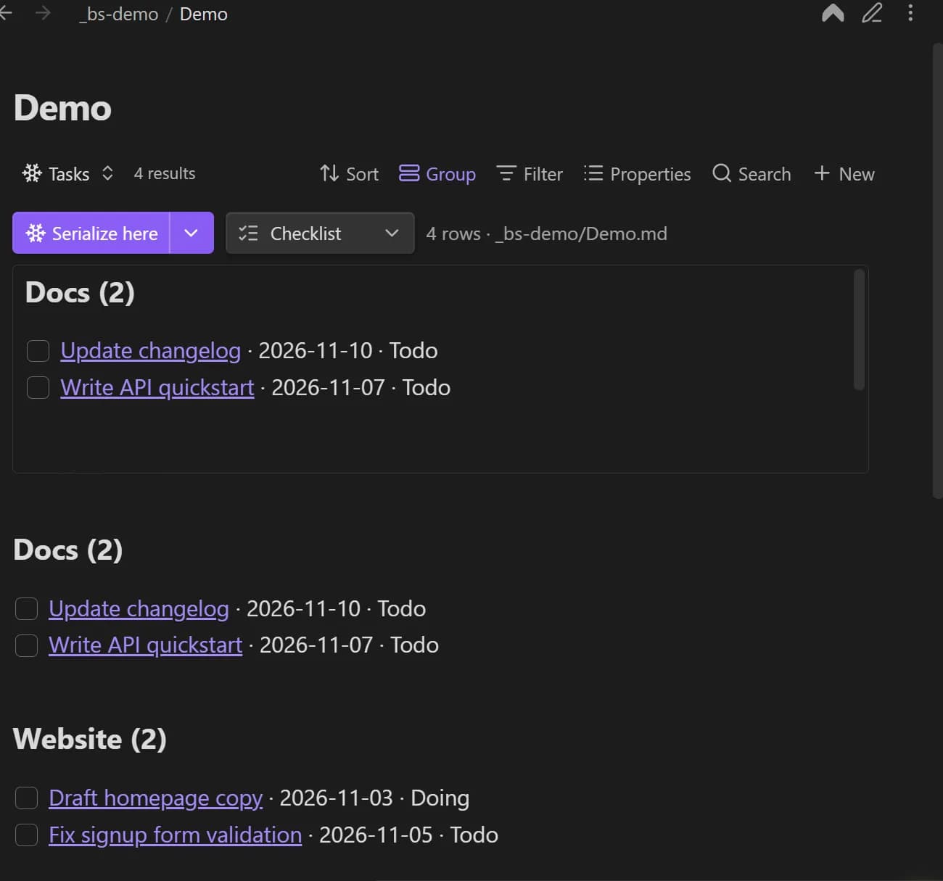The width and height of the screenshot is (943, 881).
Task: Click the 2026-11-05 date text
Action: pos(376,835)
